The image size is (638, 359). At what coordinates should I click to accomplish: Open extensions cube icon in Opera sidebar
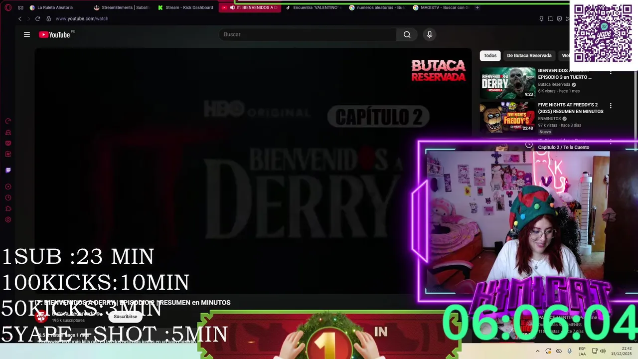pyautogui.click(x=8, y=209)
